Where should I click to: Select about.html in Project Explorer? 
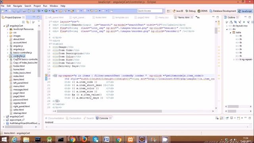[x=19, y=39]
